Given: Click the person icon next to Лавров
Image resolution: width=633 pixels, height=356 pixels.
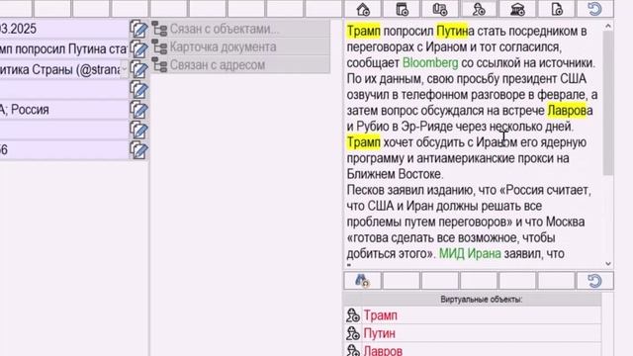Looking at the screenshot, I should (353, 350).
